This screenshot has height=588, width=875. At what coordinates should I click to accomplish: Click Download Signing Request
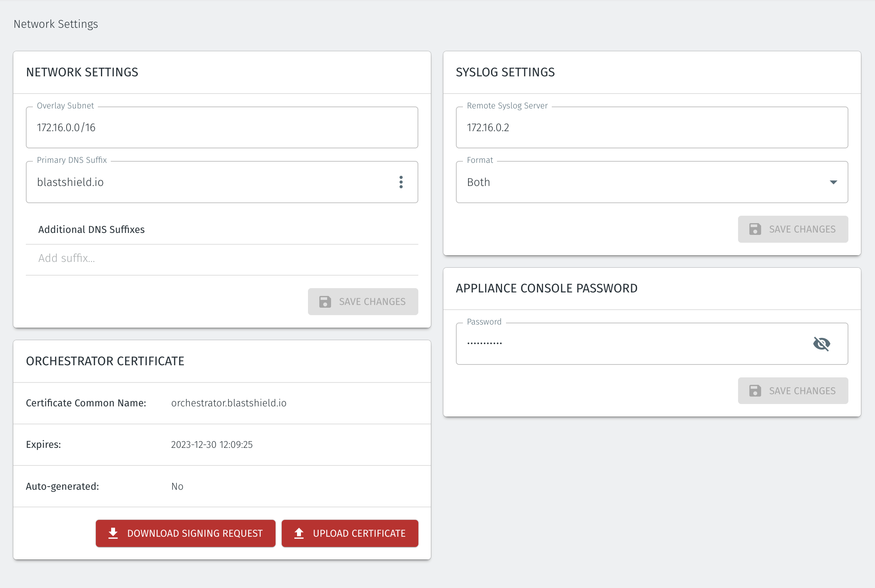[185, 533]
